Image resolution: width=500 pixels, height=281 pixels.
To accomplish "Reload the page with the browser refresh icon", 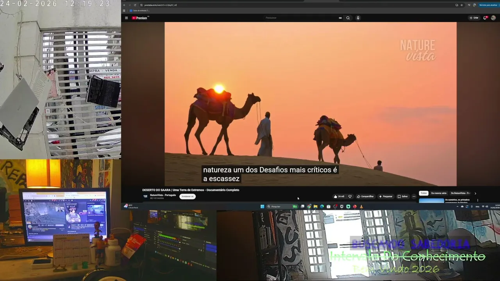I will tap(135, 5).
